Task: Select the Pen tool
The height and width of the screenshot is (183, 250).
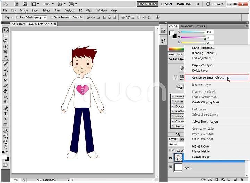Action: click(6, 108)
